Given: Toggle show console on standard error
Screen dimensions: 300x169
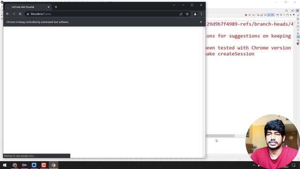Looking at the screenshot, I should [272, 15].
